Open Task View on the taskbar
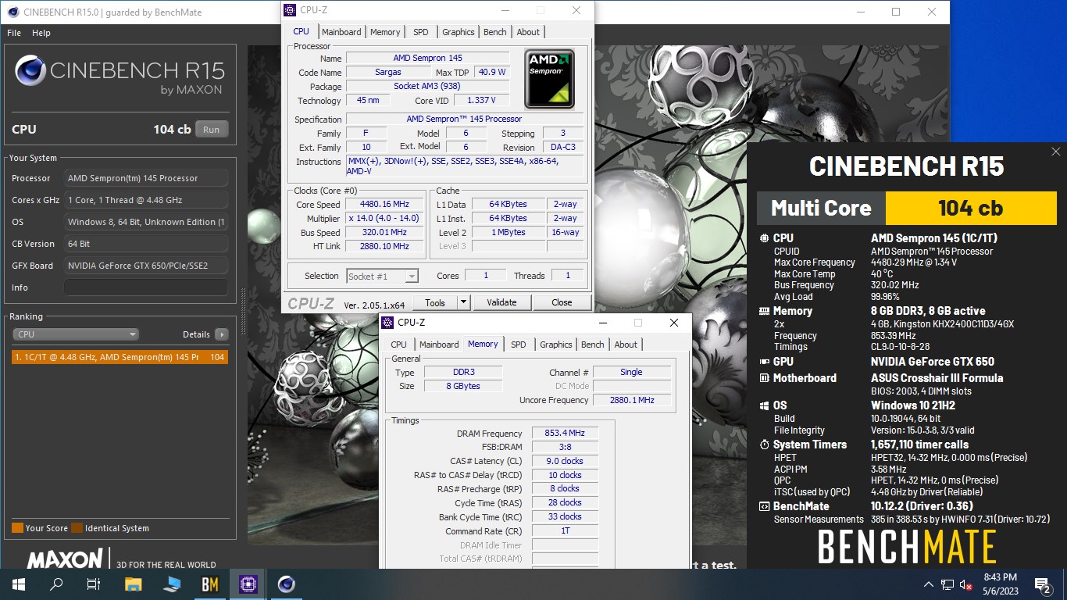This screenshot has width=1067, height=600. pos(94,584)
